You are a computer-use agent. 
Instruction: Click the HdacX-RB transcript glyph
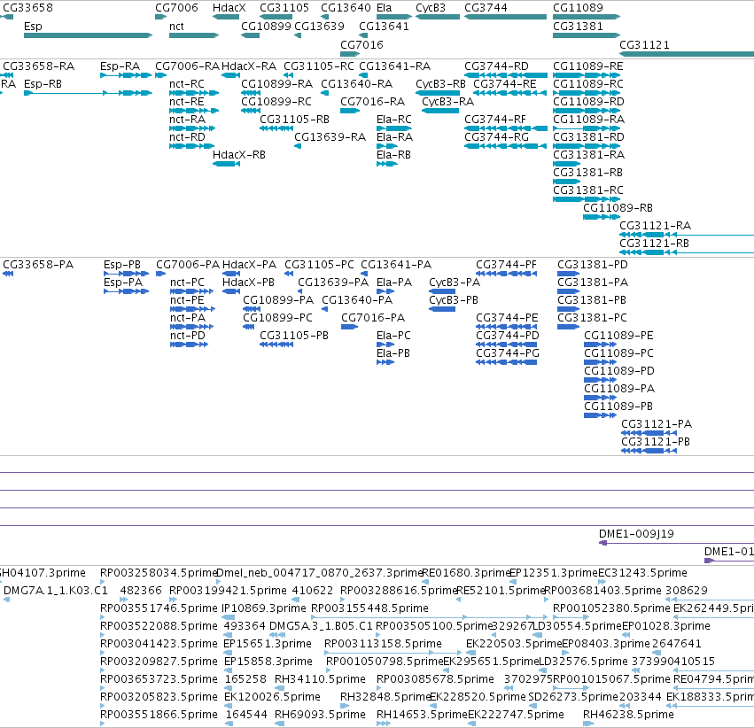[x=226, y=164]
